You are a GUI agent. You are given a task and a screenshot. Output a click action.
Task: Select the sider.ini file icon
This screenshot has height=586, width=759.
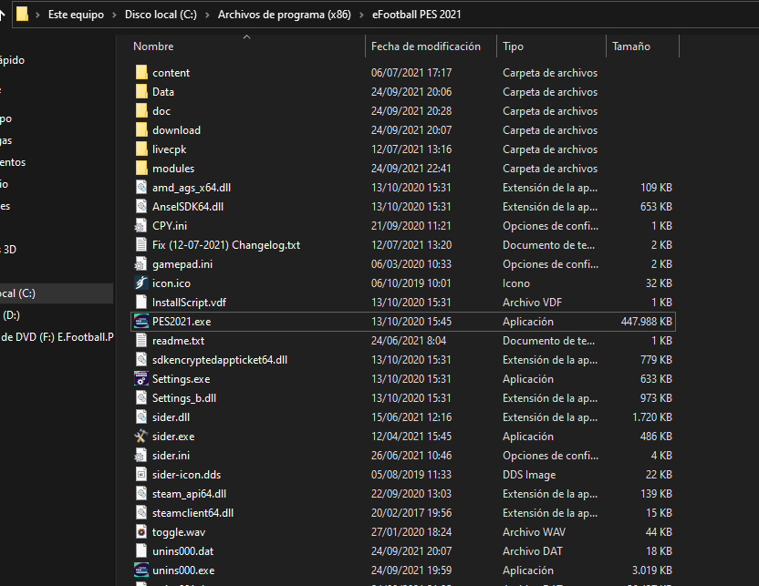[x=140, y=456]
